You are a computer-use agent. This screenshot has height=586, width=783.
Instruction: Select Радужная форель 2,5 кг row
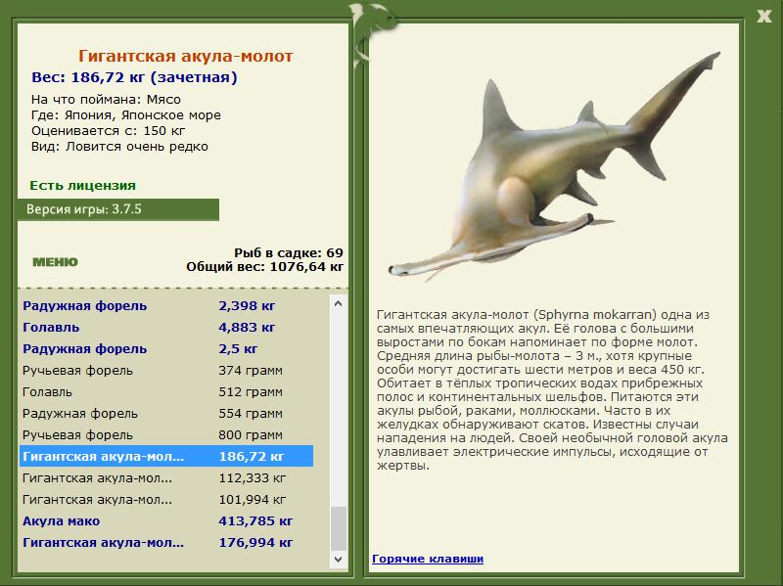click(166, 348)
